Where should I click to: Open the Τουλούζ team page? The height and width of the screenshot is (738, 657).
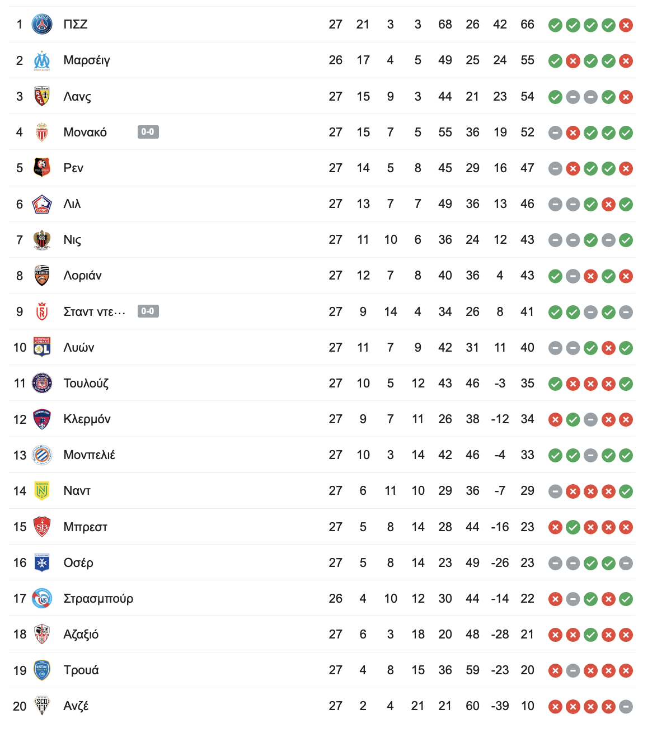click(x=86, y=384)
